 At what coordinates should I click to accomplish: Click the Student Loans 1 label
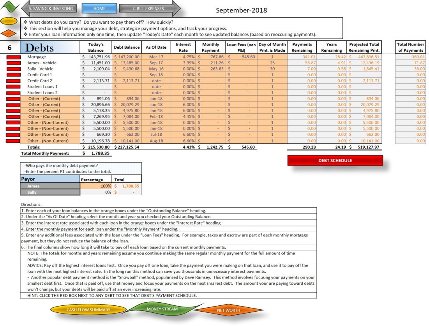point(42,87)
